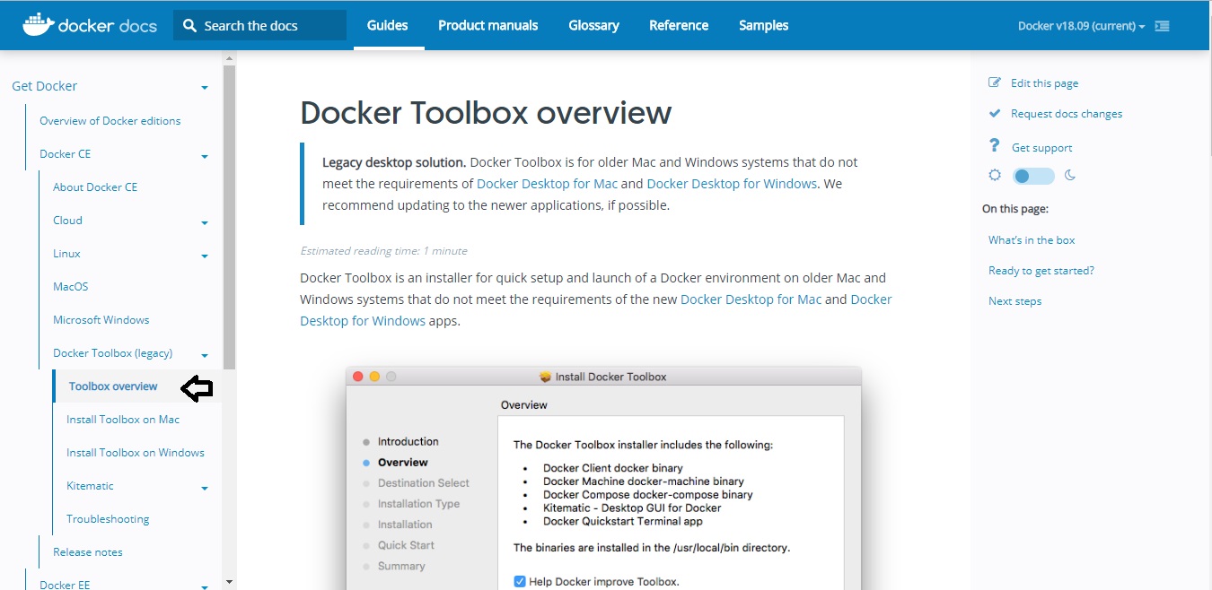1212x590 pixels.
Task: Click the sidebar menu icon beside version selector
Action: pos(1162,26)
